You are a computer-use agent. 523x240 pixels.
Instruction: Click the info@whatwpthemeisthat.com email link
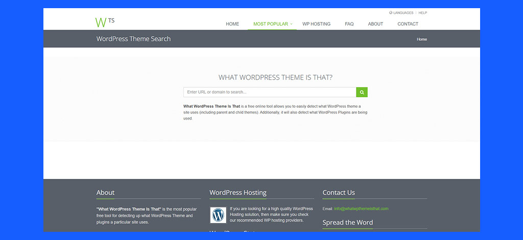coord(361,209)
